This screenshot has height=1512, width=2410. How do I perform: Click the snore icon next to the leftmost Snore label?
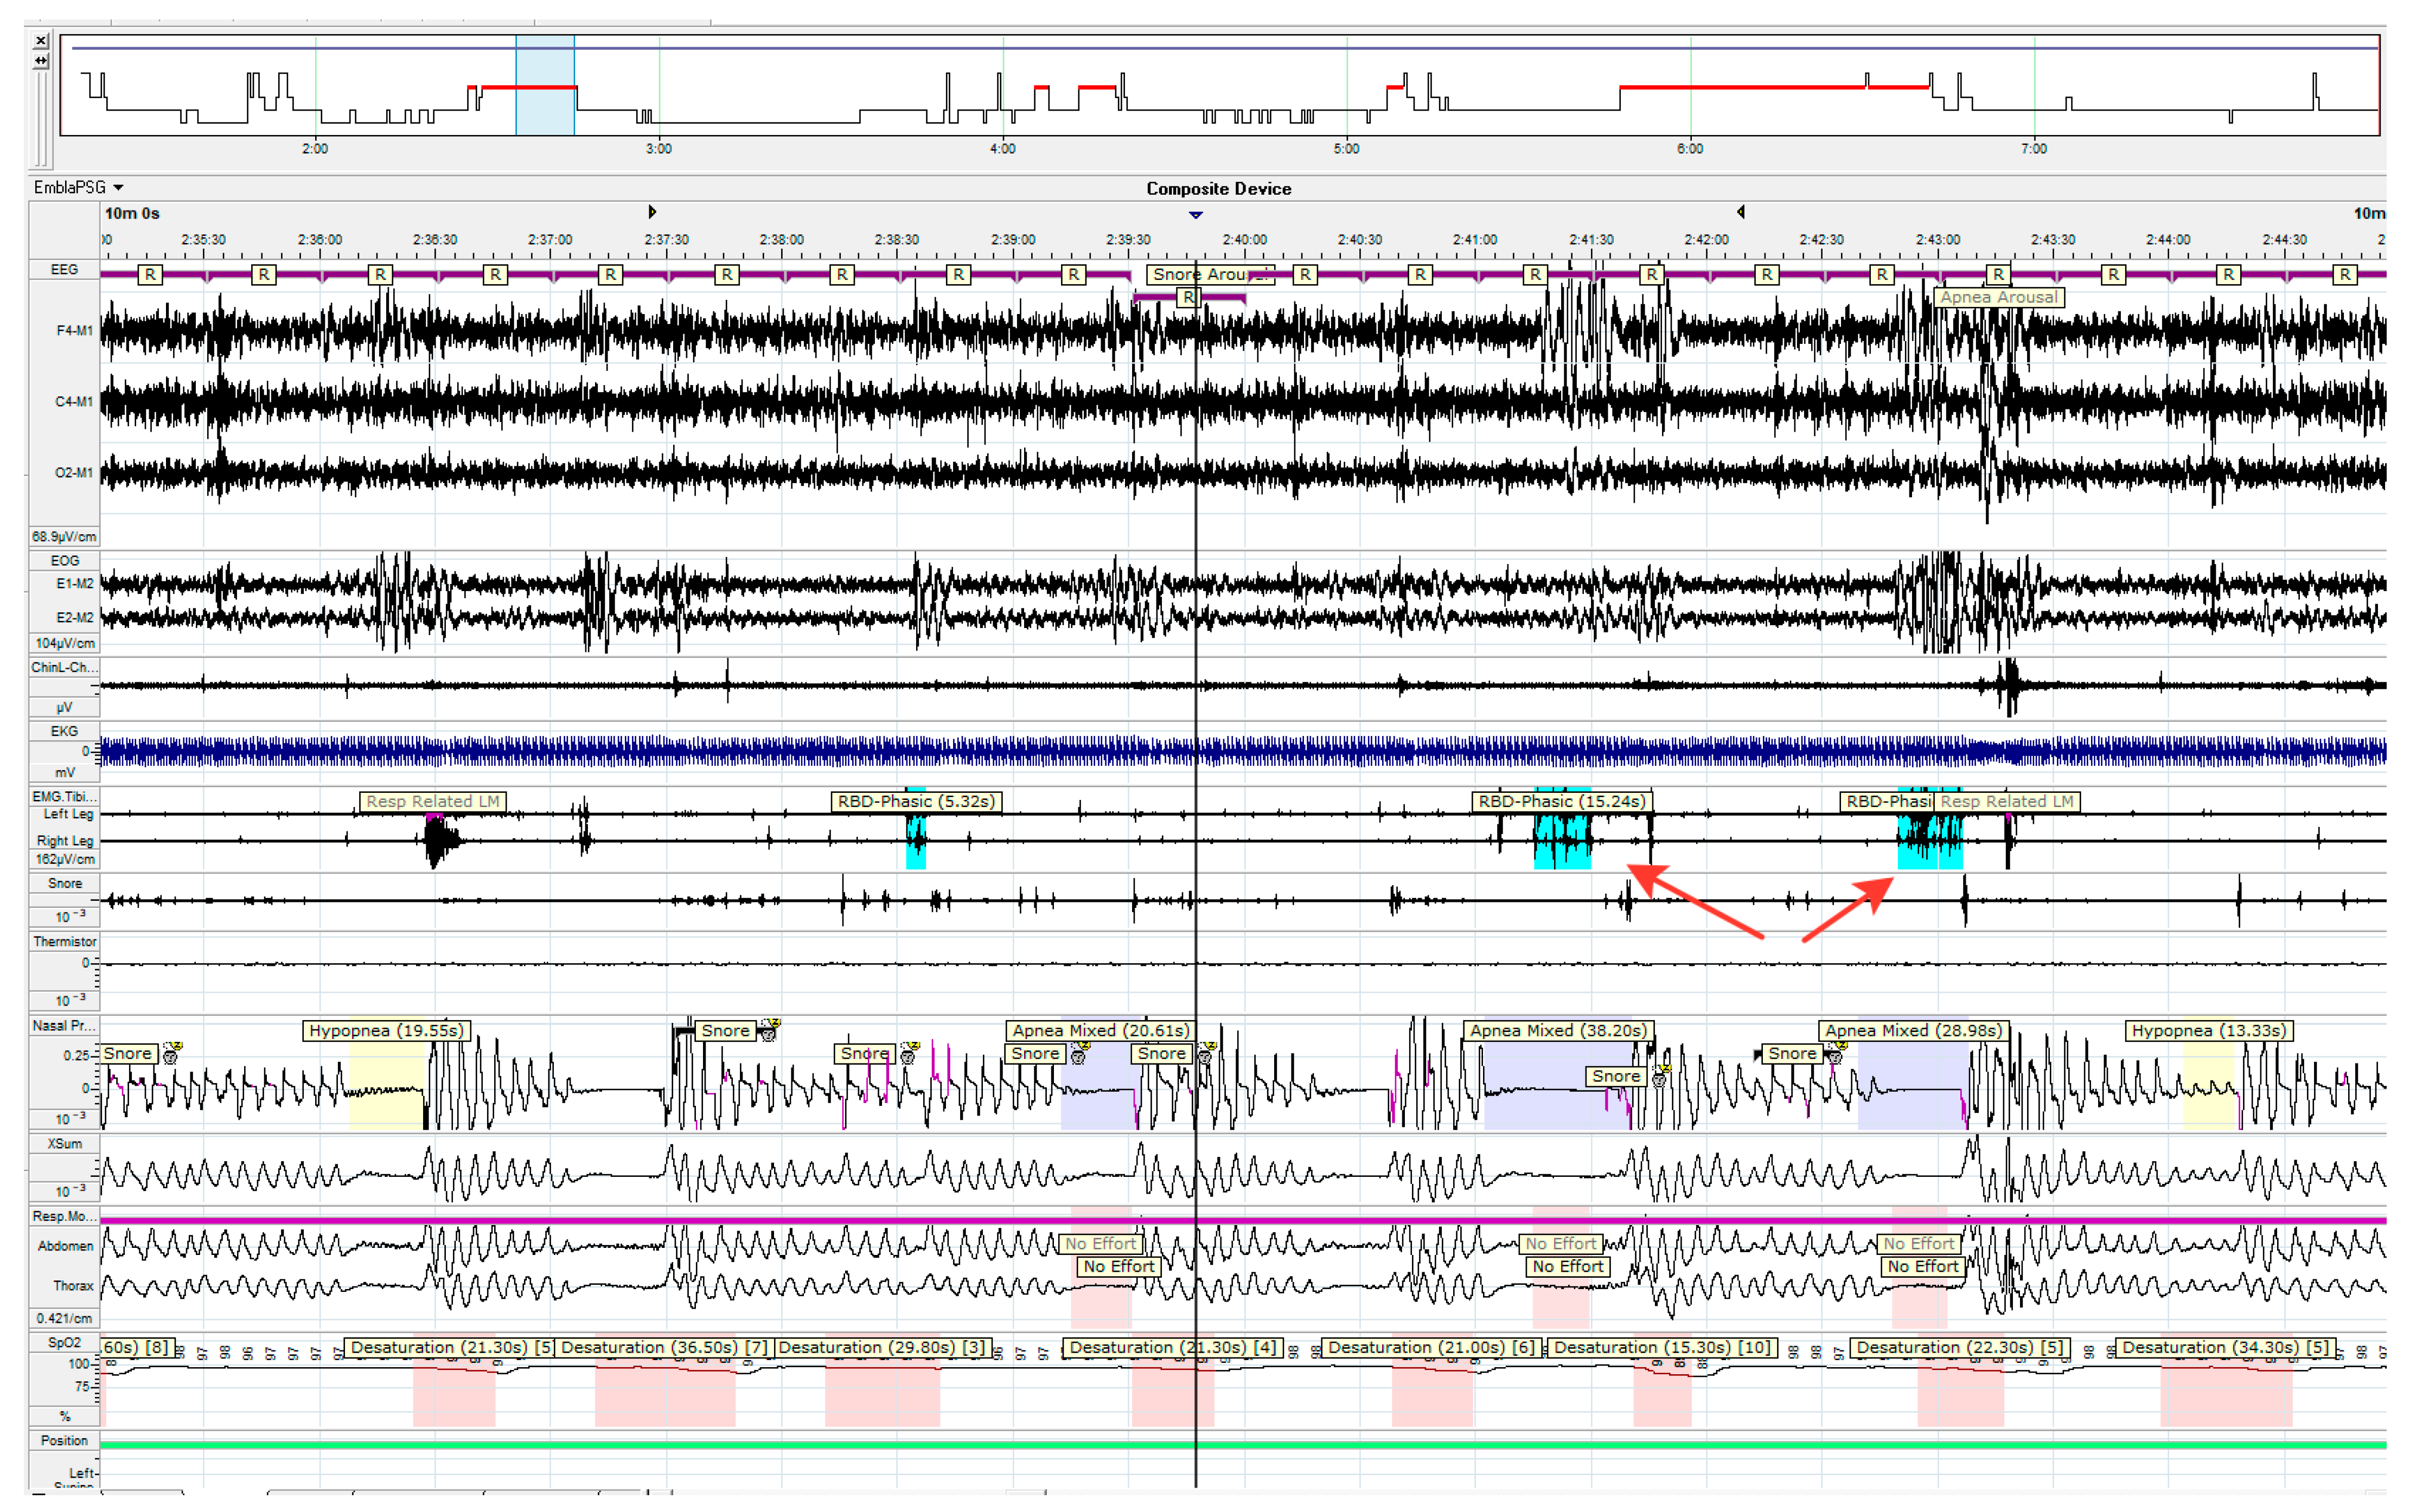(x=171, y=1054)
